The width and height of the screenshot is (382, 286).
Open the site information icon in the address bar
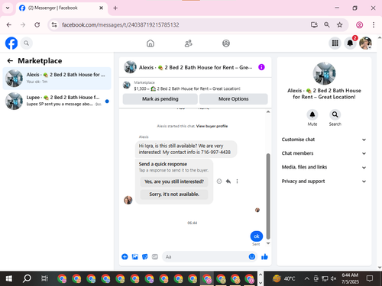click(x=54, y=25)
